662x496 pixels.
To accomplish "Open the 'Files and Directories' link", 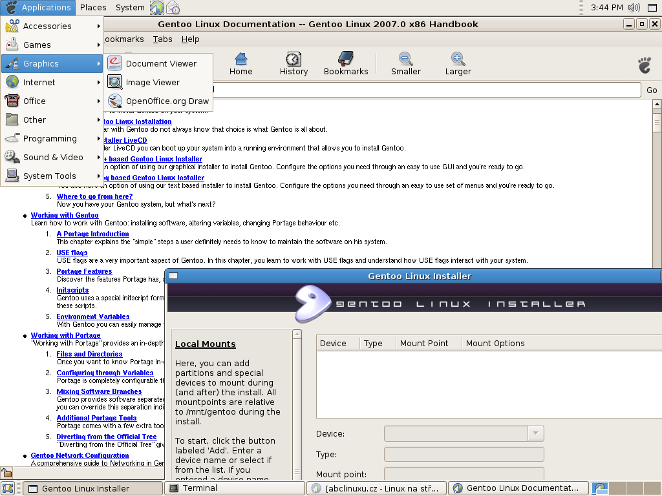I will point(89,355).
